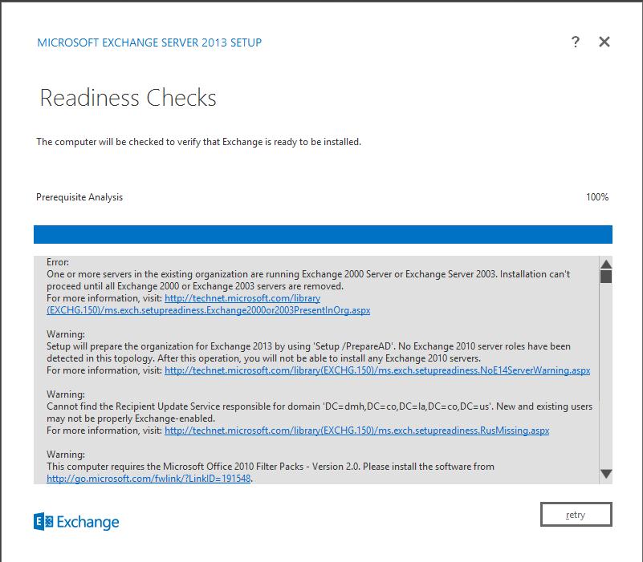This screenshot has height=562, width=643.
Task: Click the Readiness Checks heading
Action: [128, 98]
